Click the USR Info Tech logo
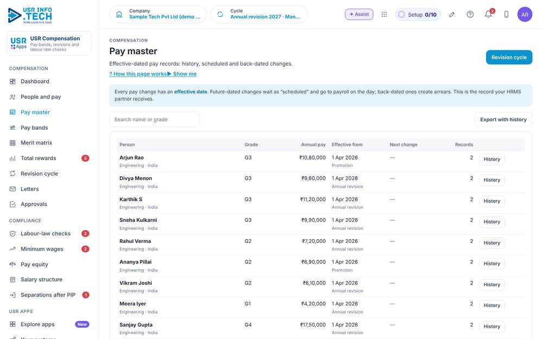543x339 pixels. click(x=30, y=15)
